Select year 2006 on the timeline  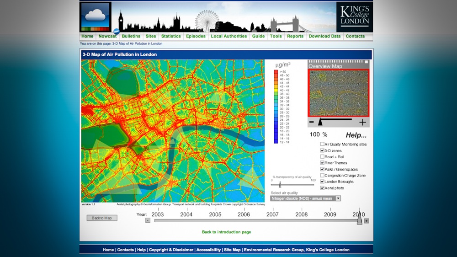point(244,214)
